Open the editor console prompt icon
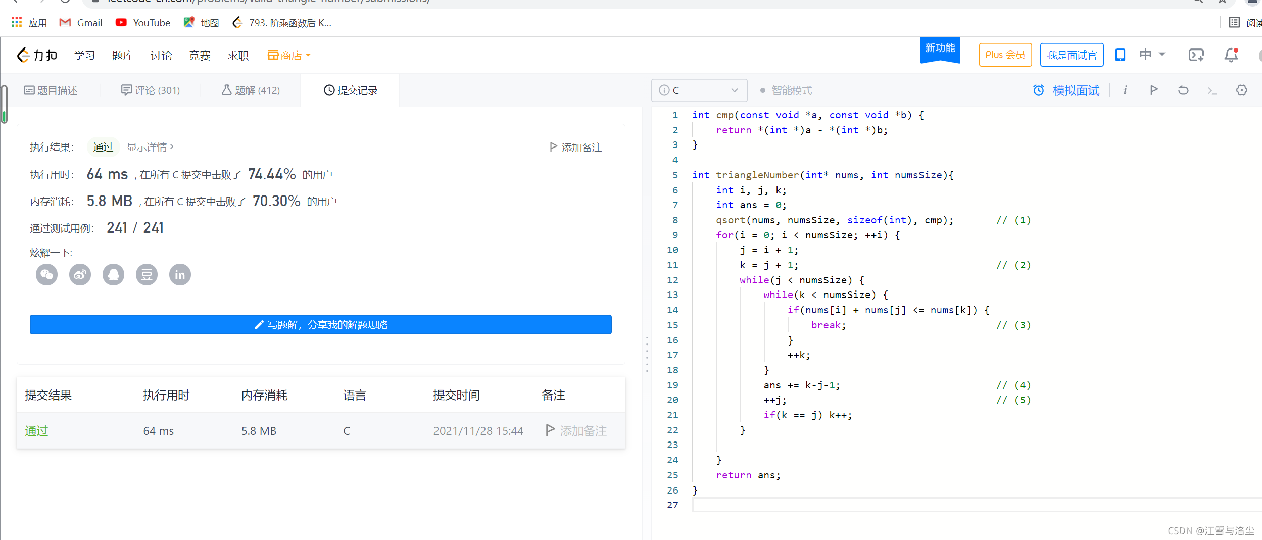The image size is (1262, 540). (1212, 91)
